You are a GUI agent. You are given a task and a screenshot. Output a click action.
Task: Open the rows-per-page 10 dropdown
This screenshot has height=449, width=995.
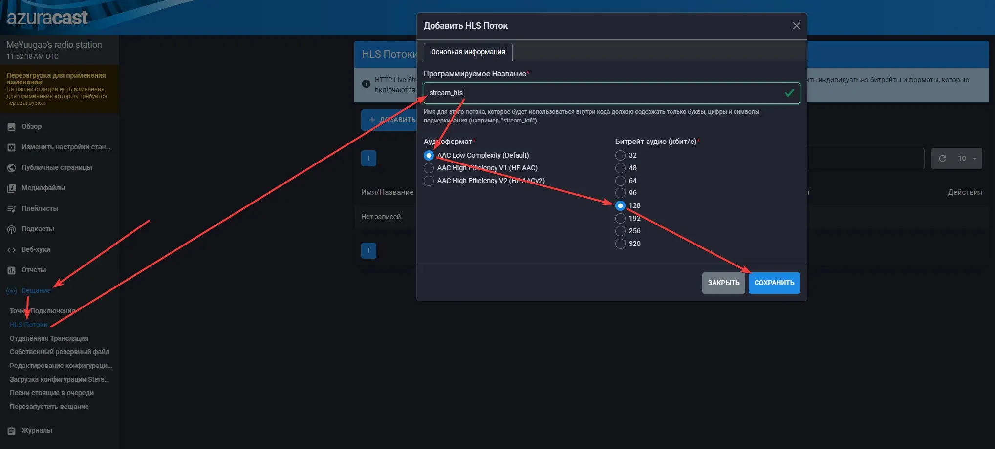(967, 158)
